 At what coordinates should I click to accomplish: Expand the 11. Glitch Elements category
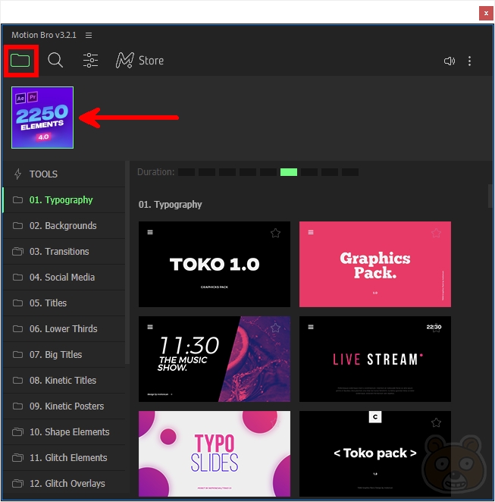(x=64, y=458)
